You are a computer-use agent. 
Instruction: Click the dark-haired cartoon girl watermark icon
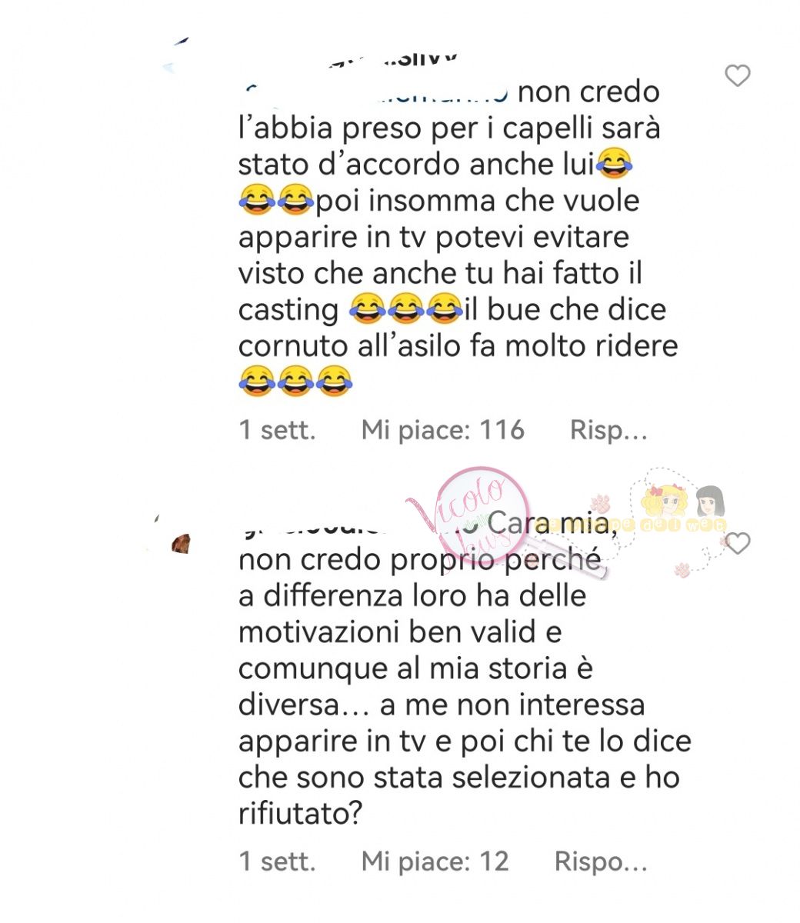coord(711,501)
